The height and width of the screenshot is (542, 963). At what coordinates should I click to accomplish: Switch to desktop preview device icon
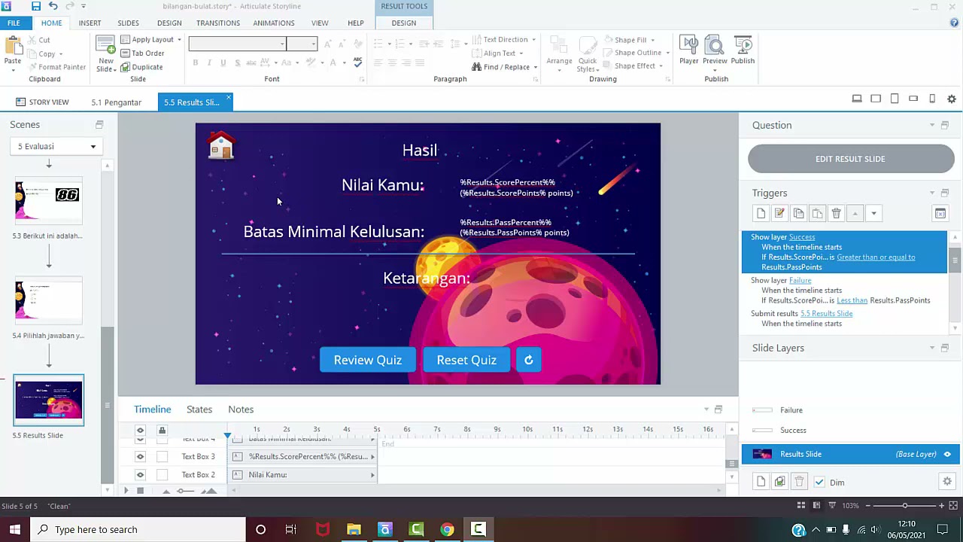tap(857, 99)
